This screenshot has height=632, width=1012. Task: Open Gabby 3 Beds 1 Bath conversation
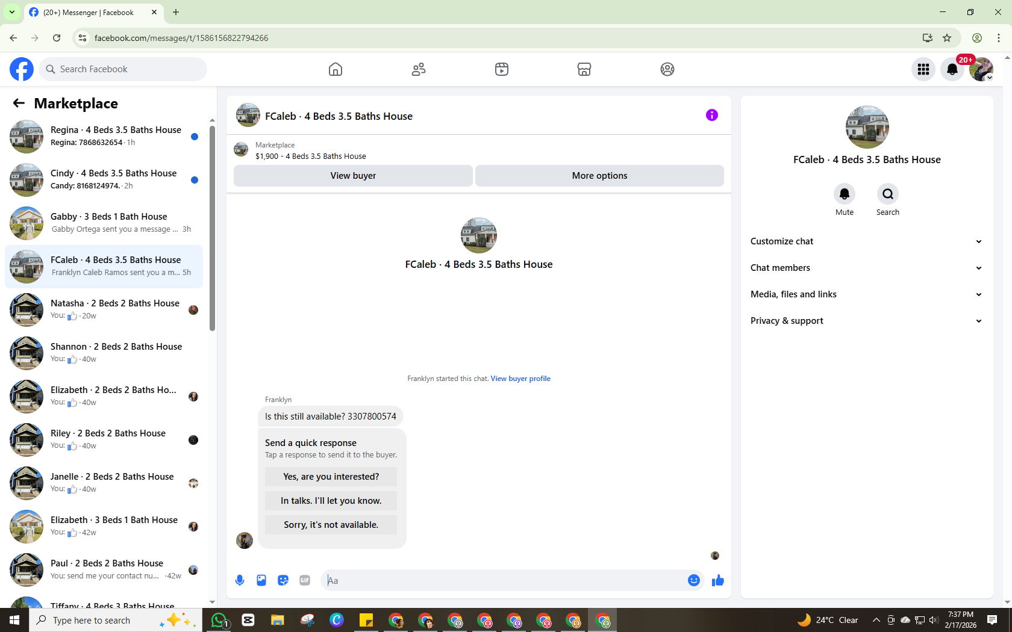(x=104, y=223)
